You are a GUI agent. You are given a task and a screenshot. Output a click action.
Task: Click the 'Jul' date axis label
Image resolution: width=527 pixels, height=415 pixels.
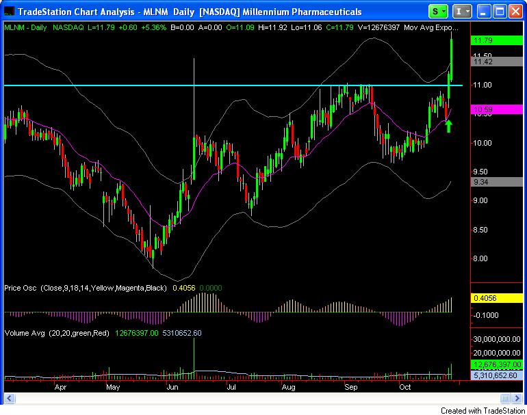(231, 387)
